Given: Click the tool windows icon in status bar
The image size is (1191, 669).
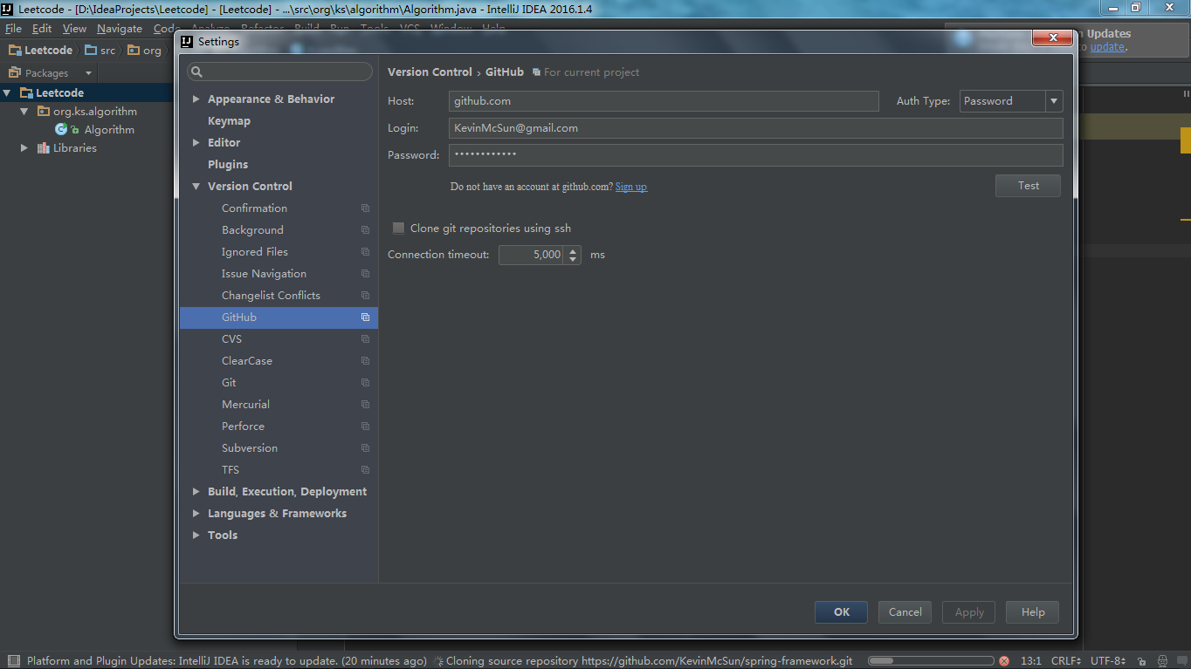Looking at the screenshot, I should [13, 661].
